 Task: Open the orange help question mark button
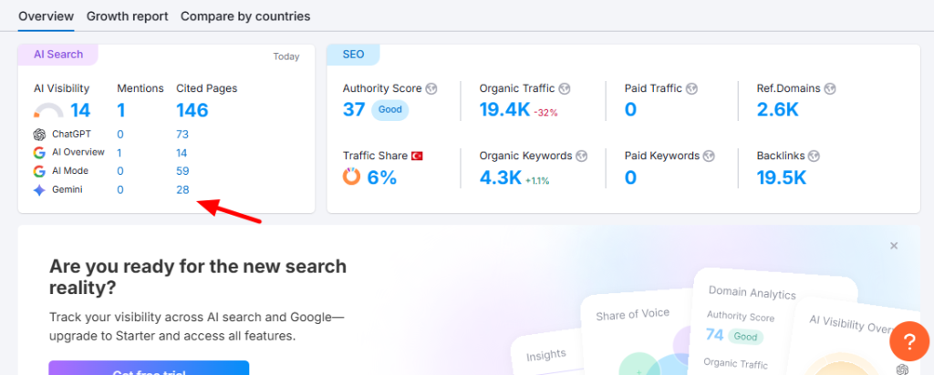(909, 341)
